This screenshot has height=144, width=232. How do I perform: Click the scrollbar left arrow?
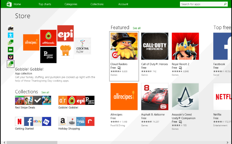[4, 142]
